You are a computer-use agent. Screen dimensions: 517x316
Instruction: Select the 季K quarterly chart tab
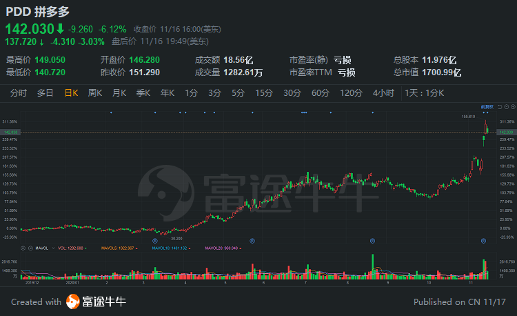coord(143,93)
